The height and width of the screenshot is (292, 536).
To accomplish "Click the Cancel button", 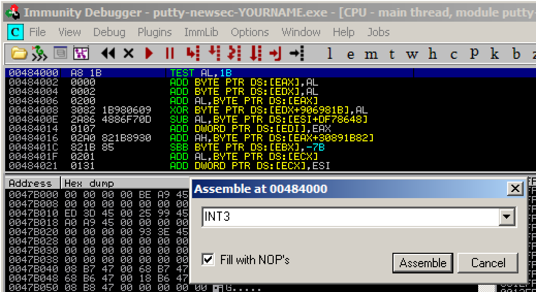I will (488, 263).
